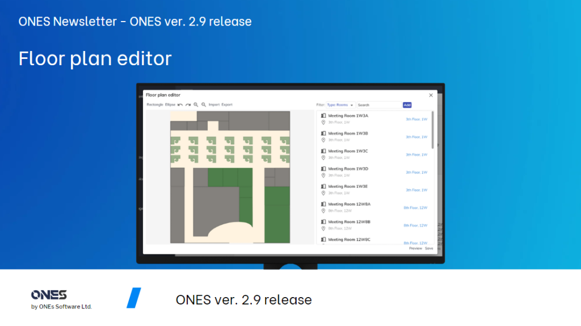Select the Meeting Room 1W3B name
Viewport: 581px width, 326px height.
coord(348,133)
